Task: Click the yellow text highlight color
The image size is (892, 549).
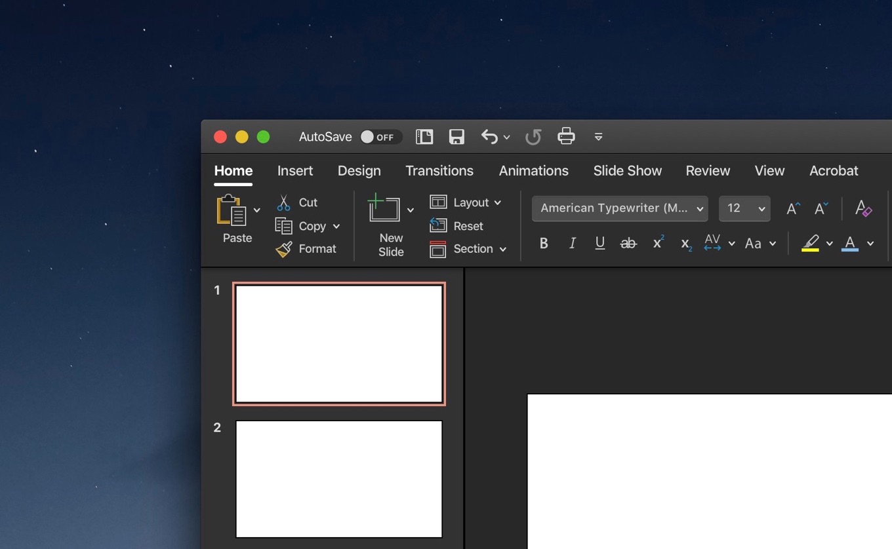Action: 811,243
